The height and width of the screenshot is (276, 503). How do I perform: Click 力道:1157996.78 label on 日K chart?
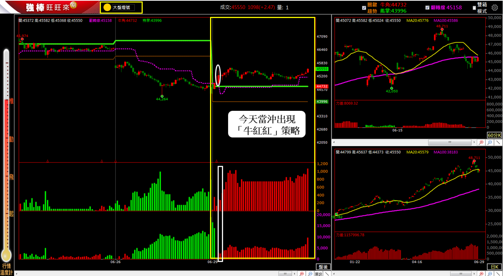[x=350, y=235]
